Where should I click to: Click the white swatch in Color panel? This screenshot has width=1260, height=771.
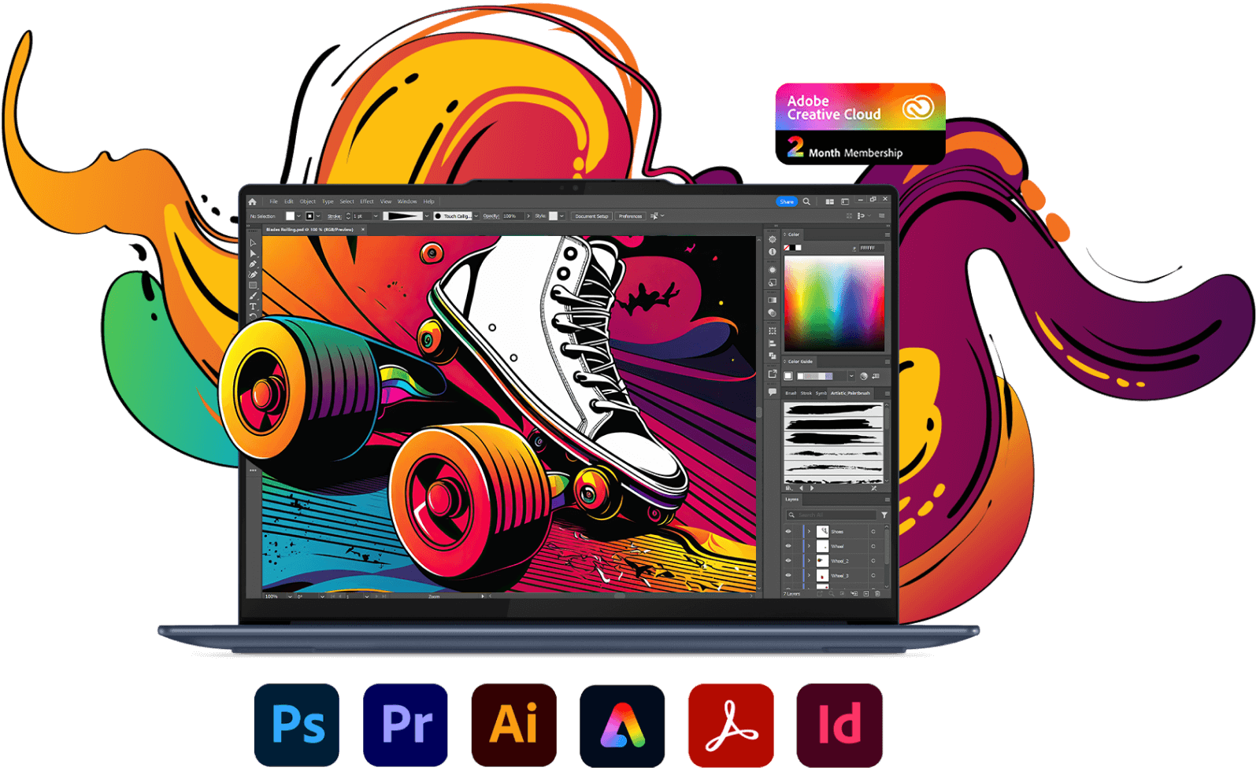(799, 248)
